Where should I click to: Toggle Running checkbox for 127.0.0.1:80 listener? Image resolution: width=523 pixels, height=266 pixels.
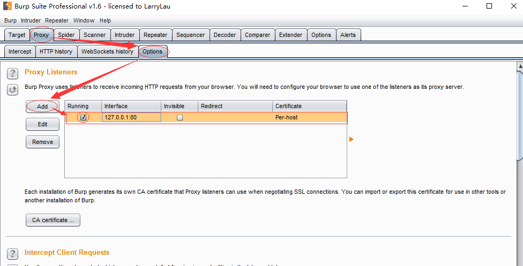click(x=84, y=117)
